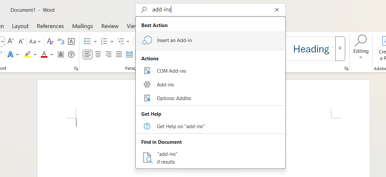Screen dimensions: 386x177
Task: Toggle Align Left paragraph alignment
Action: pos(88,54)
